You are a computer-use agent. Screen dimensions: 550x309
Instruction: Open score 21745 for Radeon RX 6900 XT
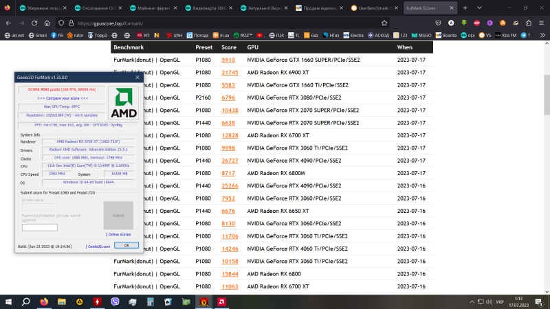tap(230, 72)
